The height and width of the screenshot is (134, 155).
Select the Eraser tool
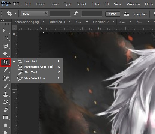(x=6, y=110)
